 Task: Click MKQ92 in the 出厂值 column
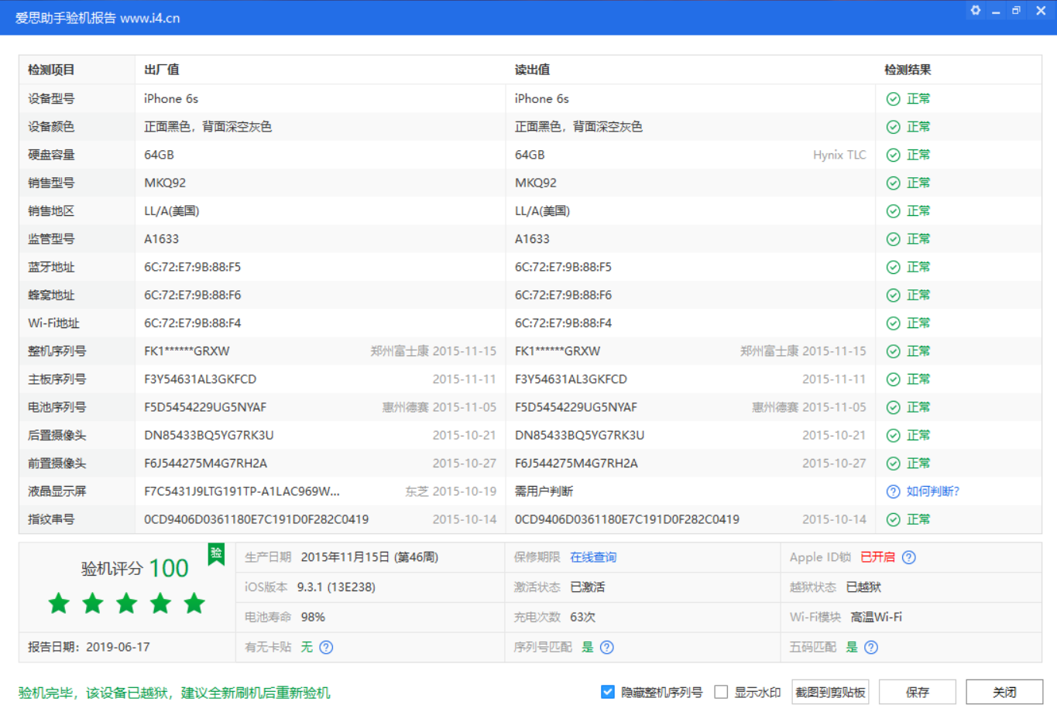[x=165, y=183]
